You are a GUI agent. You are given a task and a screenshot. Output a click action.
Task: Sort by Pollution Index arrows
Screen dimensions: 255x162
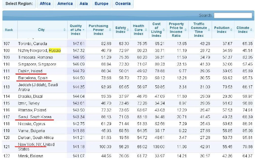click(x=231, y=30)
